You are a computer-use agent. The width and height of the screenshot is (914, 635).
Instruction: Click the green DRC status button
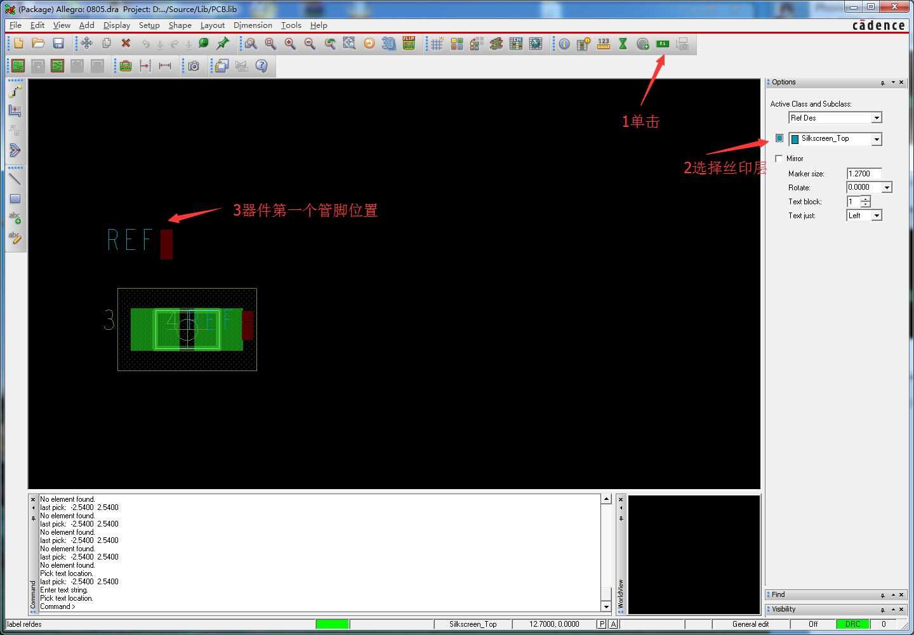tap(852, 624)
